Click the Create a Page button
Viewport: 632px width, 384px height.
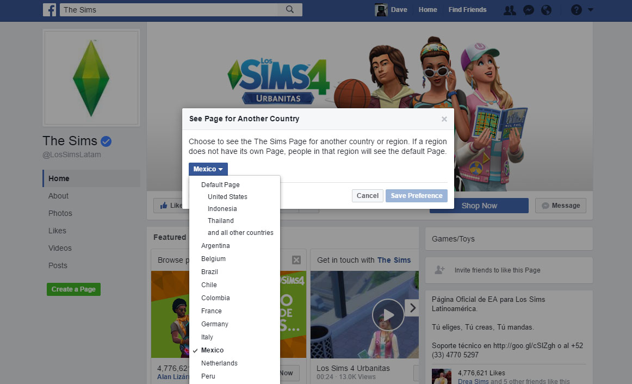click(73, 289)
